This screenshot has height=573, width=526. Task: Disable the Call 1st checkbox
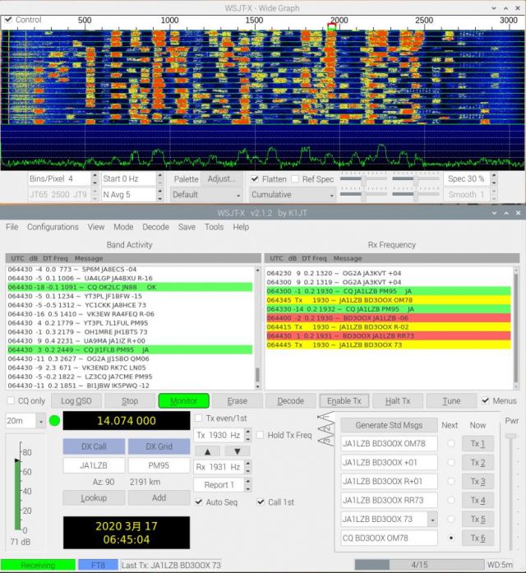(x=261, y=502)
